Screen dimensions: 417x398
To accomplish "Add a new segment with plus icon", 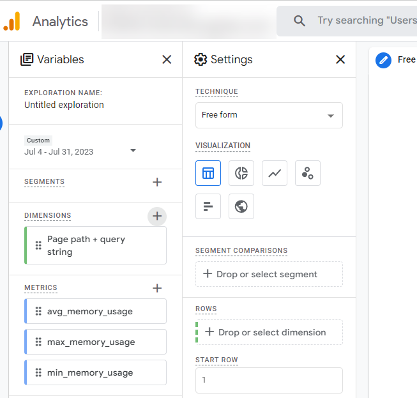I will 157,182.
